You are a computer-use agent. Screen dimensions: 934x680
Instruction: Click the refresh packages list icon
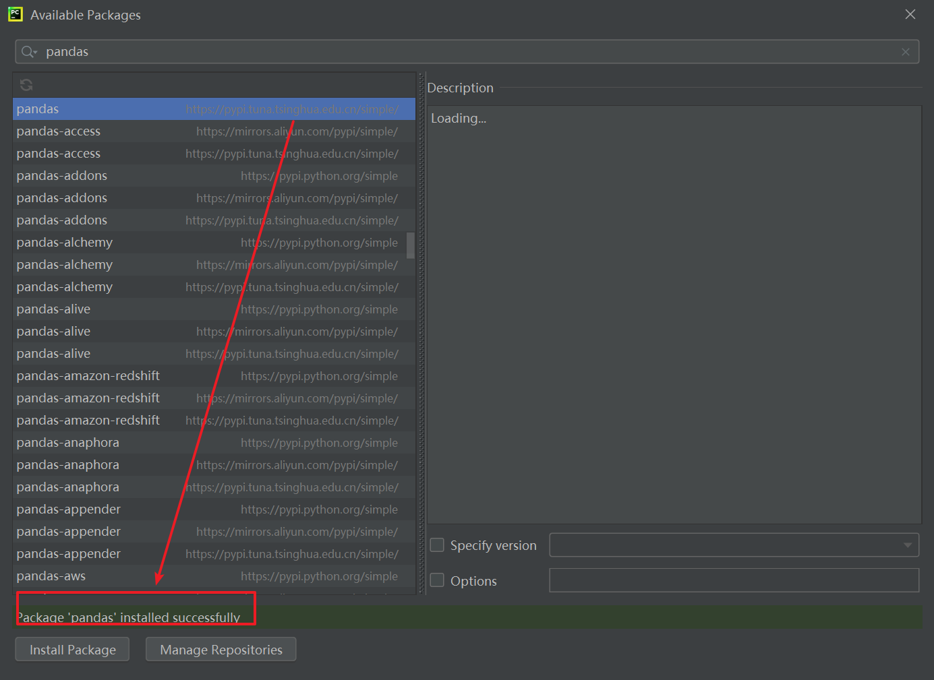point(26,85)
